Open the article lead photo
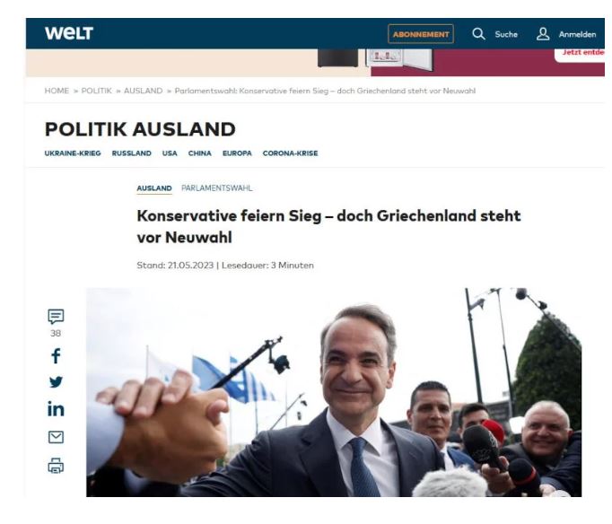612x524 pixels. [x=334, y=392]
